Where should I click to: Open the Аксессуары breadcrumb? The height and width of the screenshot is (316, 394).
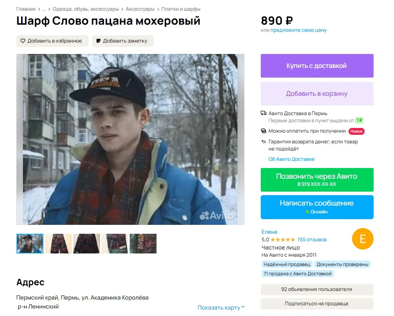(x=140, y=9)
